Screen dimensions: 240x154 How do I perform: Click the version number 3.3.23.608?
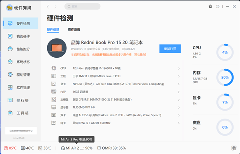(x=19, y=138)
